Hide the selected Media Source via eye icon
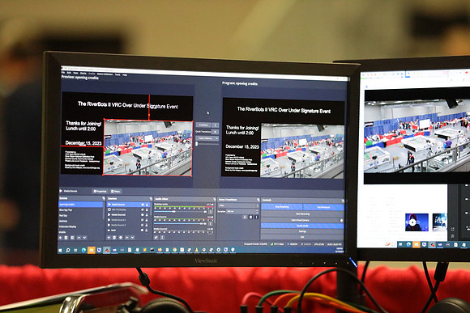 pos(143,205)
